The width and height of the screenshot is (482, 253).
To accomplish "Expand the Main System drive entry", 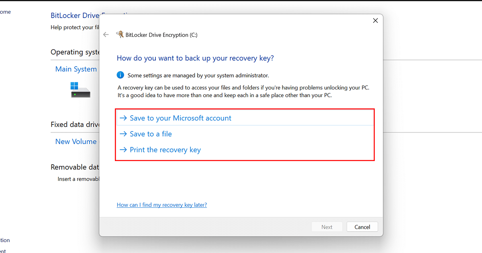I will pos(76,69).
